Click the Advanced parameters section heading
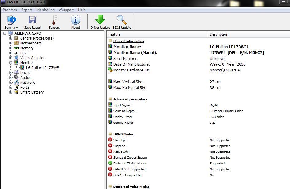290x189 pixels. 130,99
